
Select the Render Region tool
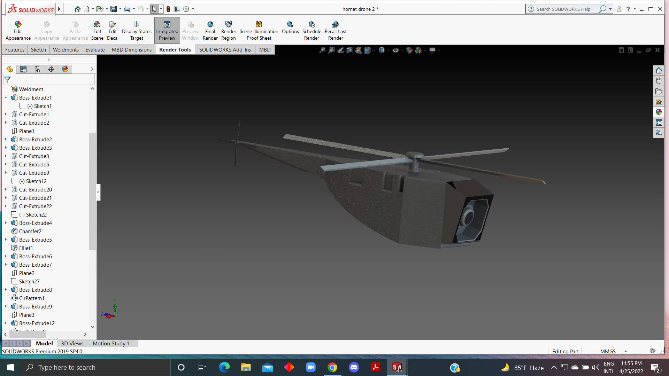[x=228, y=25]
